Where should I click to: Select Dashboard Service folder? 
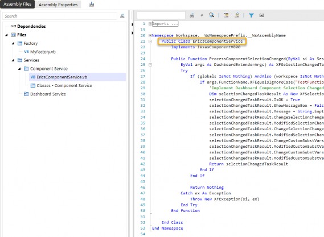click(48, 94)
